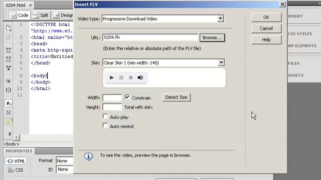This screenshot has height=180, width=321.
Task: Click the </html> line in code
Action: click(40, 88)
